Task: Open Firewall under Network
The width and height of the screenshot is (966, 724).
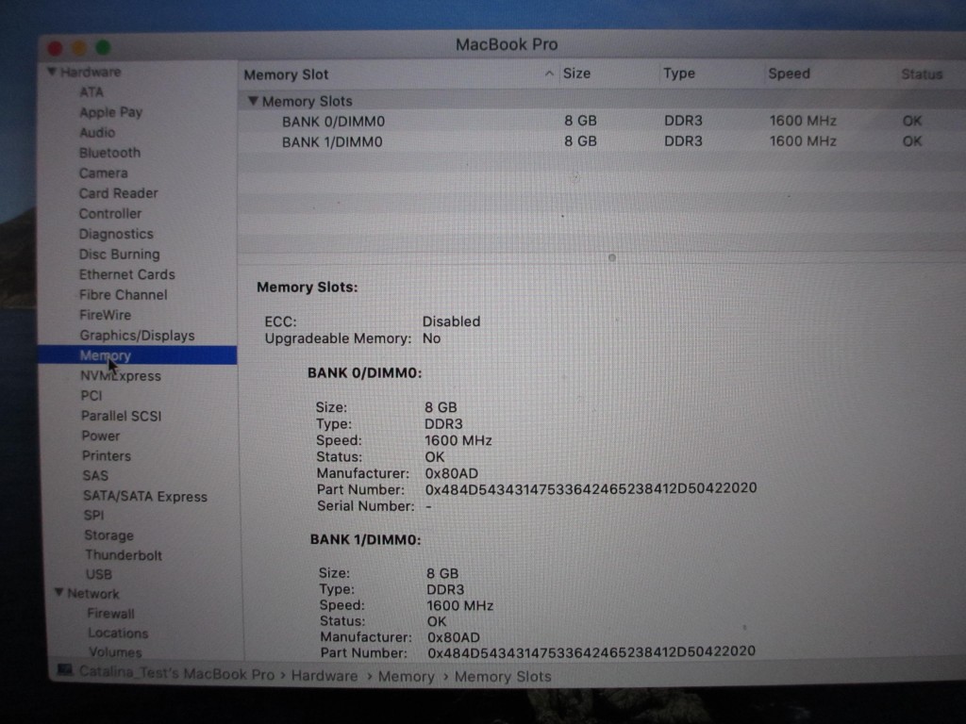Action: 111,614
